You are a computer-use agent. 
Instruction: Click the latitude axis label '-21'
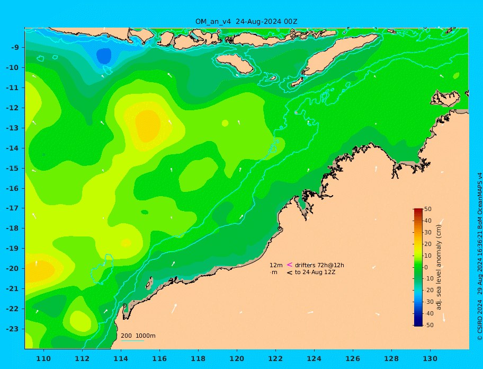pyautogui.click(x=13, y=289)
